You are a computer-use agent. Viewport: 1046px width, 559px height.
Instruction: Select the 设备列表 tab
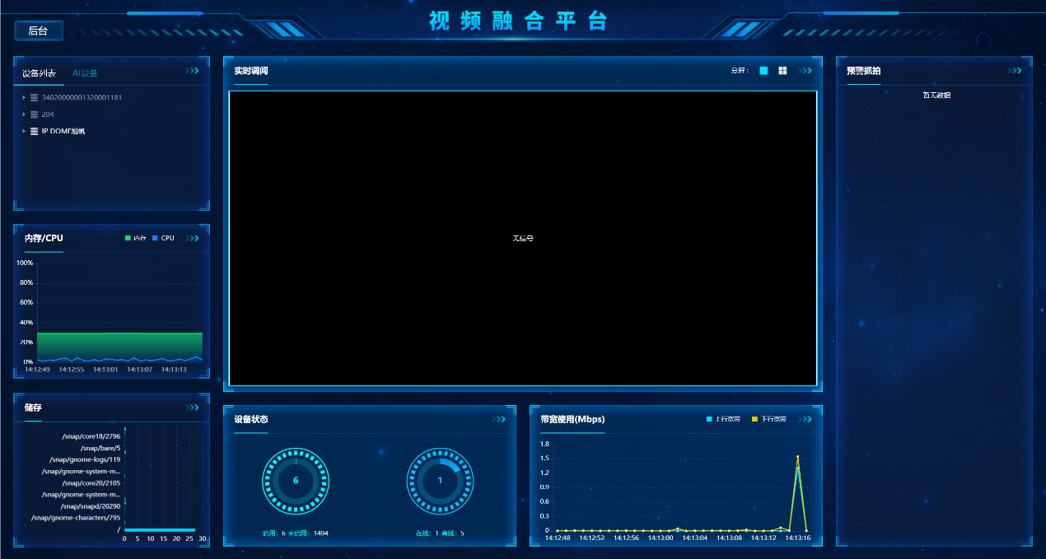click(39, 73)
